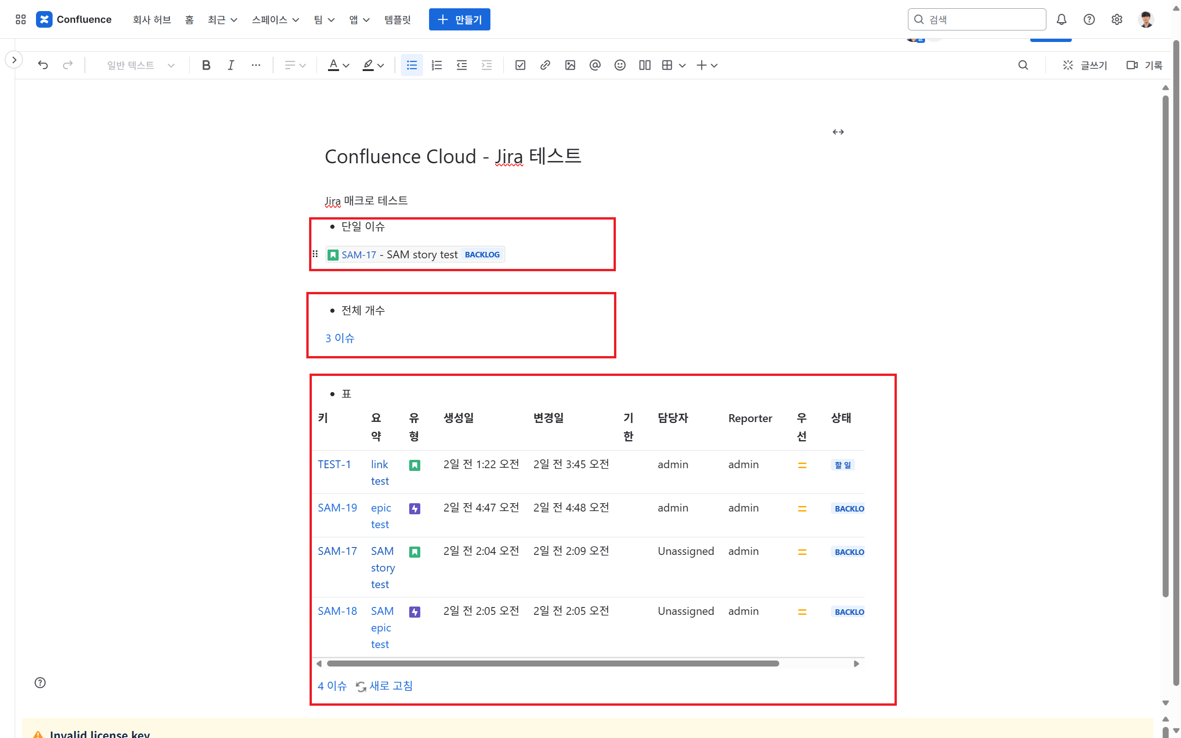Open user profile avatar
The width and height of the screenshot is (1181, 738).
tap(1146, 19)
